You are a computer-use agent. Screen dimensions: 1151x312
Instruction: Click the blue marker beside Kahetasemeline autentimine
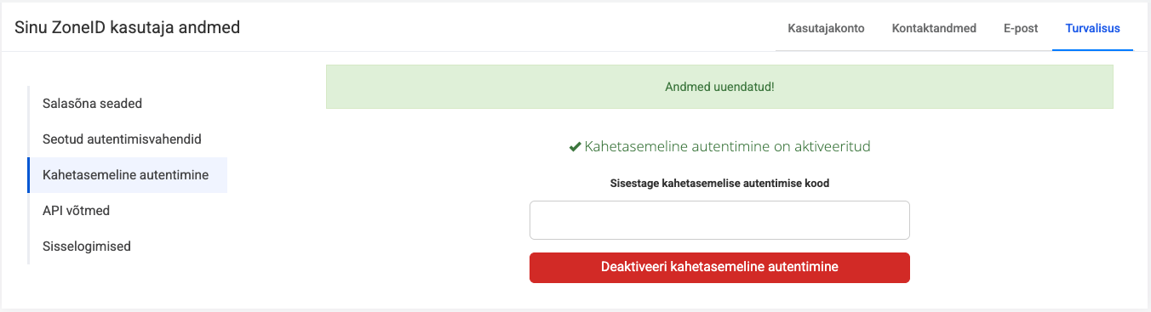click(x=29, y=175)
